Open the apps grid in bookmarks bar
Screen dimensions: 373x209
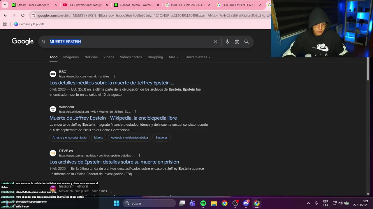(5, 24)
